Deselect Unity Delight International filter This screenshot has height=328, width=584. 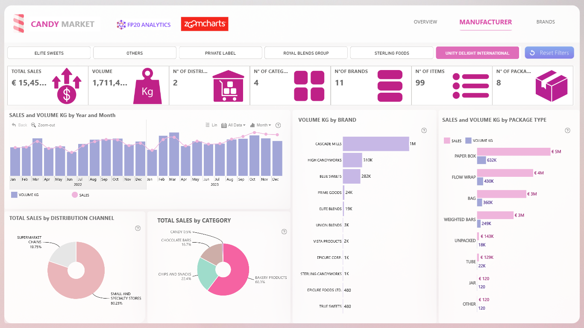click(477, 53)
